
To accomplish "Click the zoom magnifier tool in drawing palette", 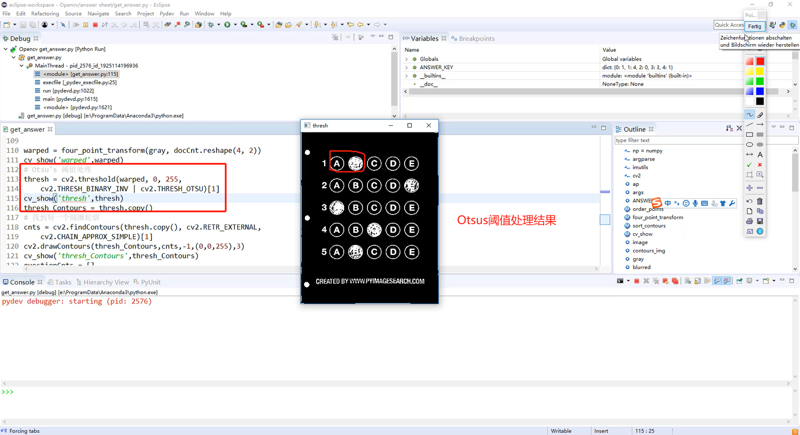I will click(760, 175).
